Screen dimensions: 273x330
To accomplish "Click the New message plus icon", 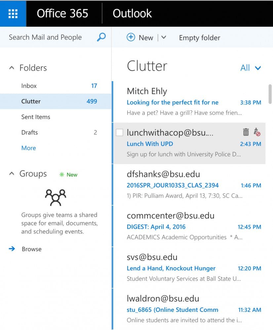I will pos(131,37).
